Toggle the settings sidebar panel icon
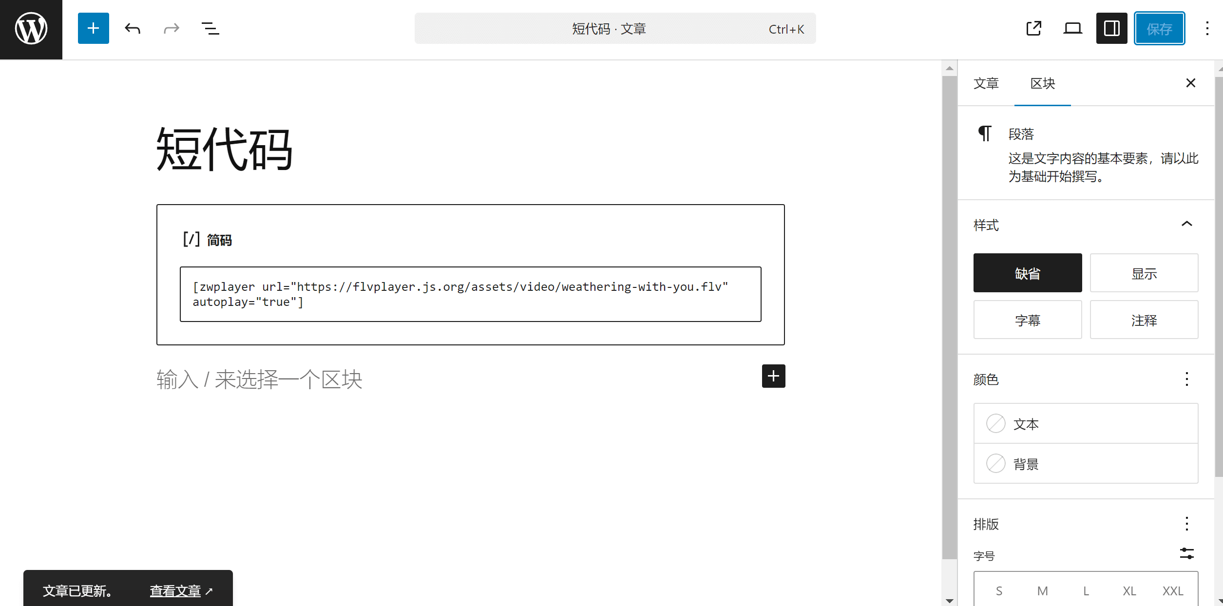Viewport: 1223px width, 606px height. click(1111, 28)
